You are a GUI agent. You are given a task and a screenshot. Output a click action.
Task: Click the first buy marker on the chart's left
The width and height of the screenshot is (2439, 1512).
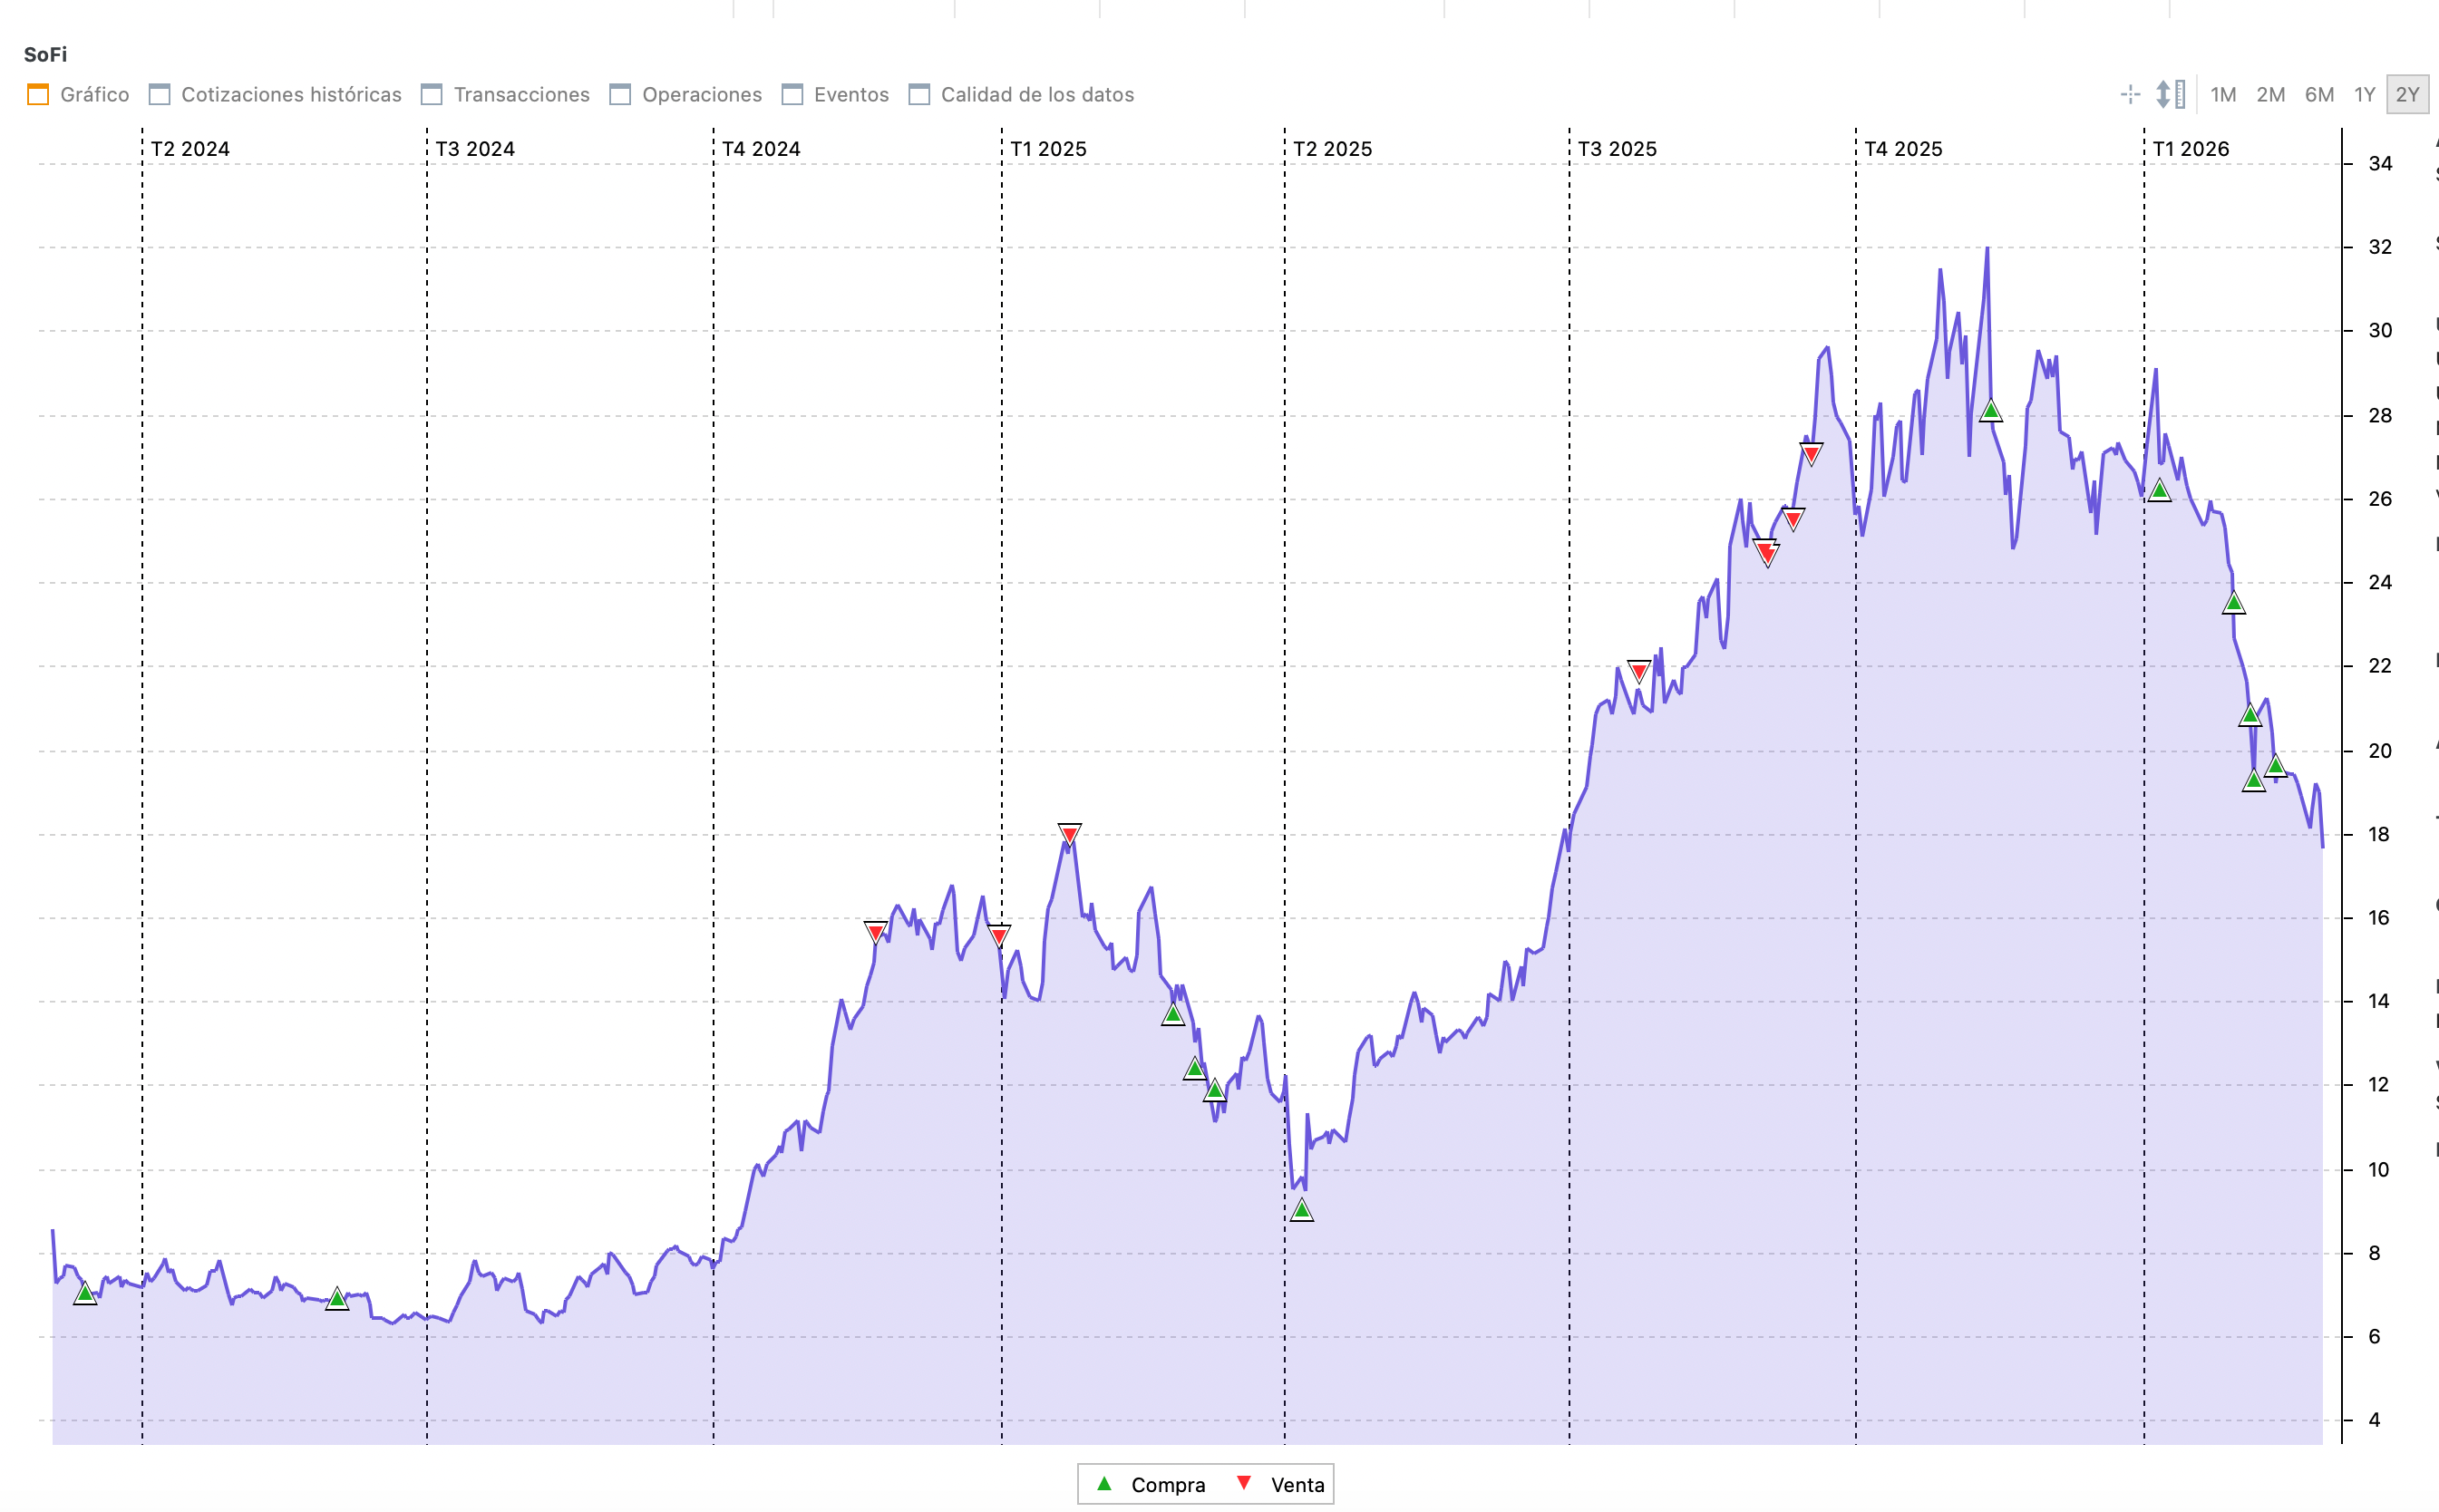click(x=85, y=1294)
